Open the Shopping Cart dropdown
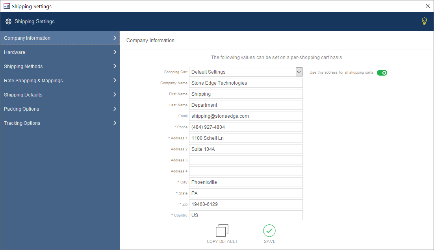 (299, 72)
